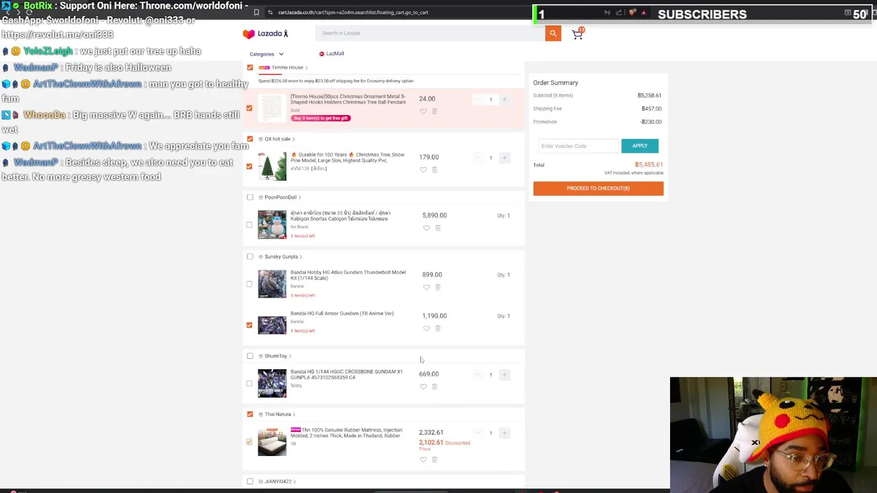Add Christmas Tree Snow Pine to wishlist
This screenshot has width=877, height=493.
423,169
